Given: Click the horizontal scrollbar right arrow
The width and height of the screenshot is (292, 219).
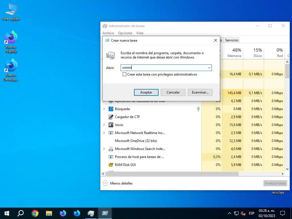Looking at the screenshot, I should click(283, 174).
